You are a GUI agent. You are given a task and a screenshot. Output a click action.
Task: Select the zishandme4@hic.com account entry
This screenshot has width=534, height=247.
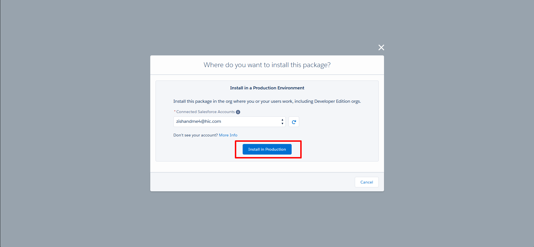pos(199,121)
